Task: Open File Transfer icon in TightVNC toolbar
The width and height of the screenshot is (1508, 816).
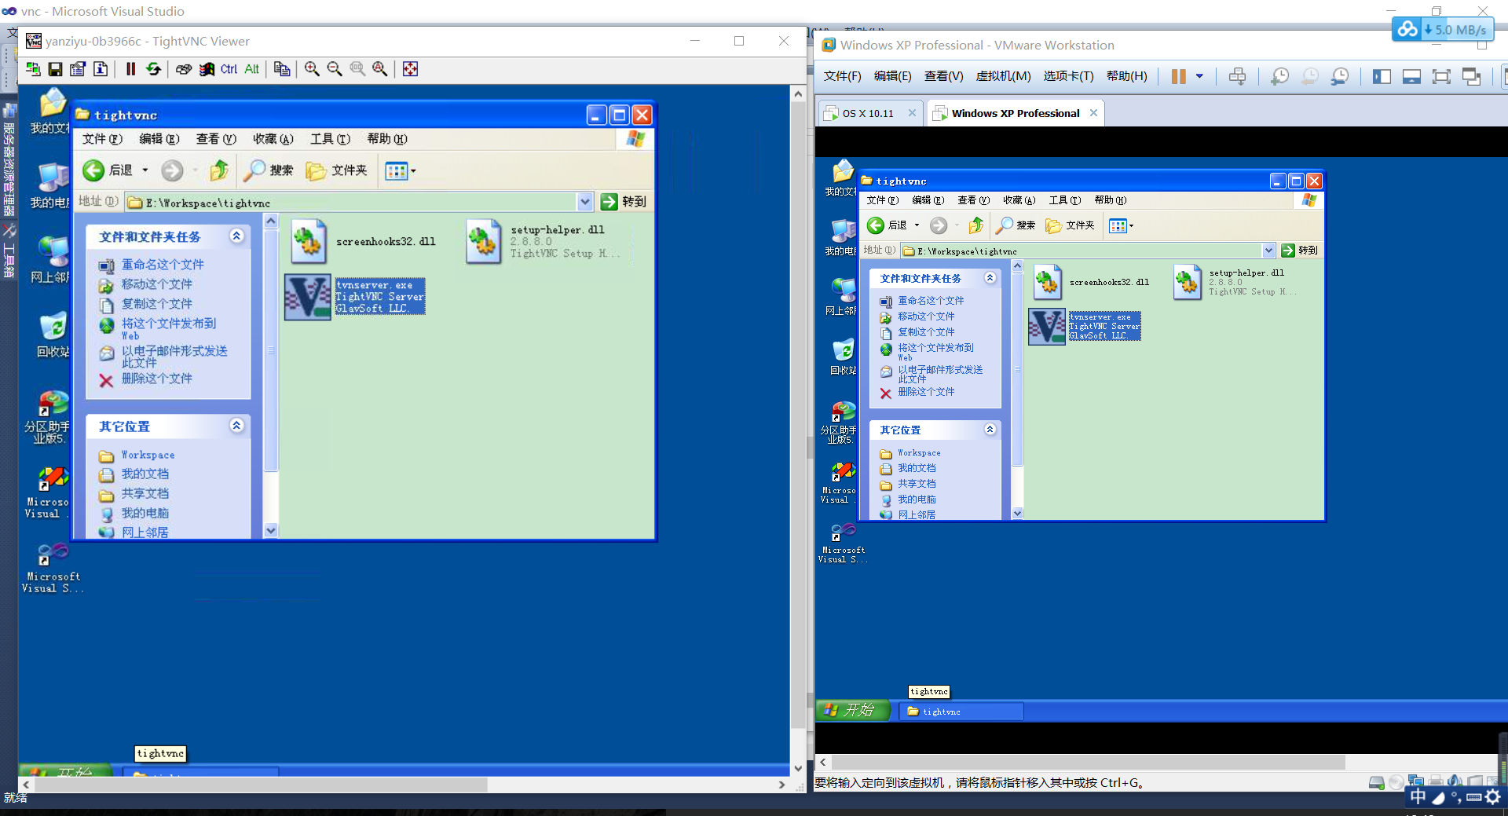Action: [x=282, y=69]
